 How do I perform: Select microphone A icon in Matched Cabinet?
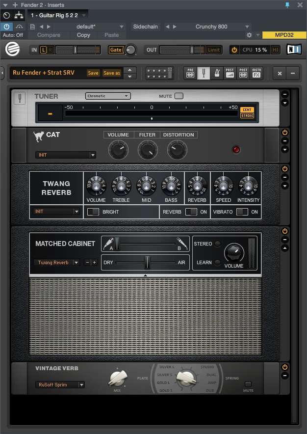[108, 244]
